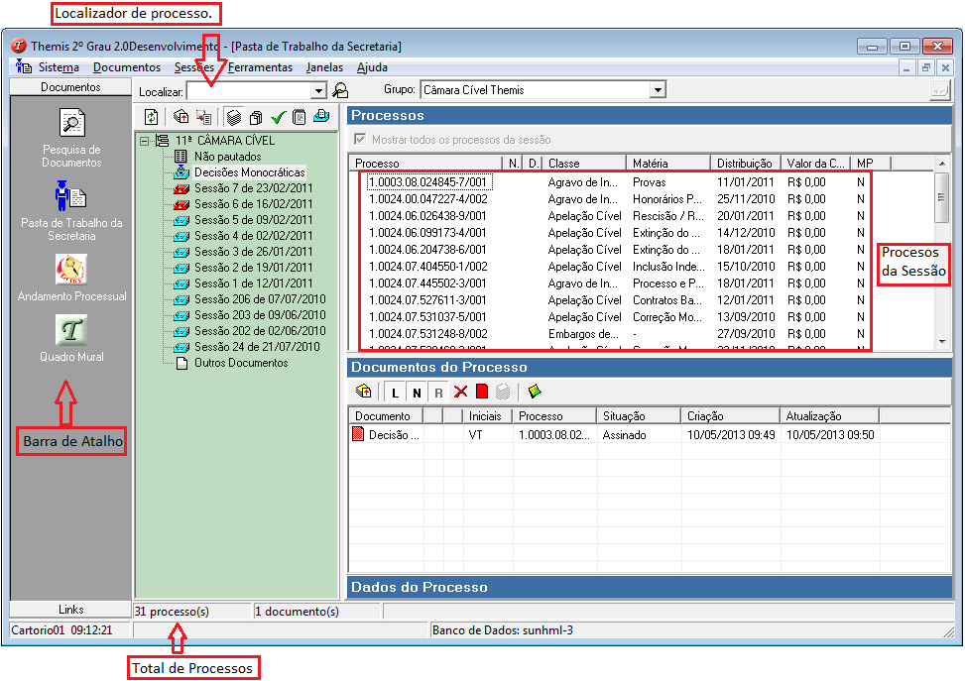
Task: Toggle Mostrar todos os processos da sessão checkbox
Action: [360, 139]
